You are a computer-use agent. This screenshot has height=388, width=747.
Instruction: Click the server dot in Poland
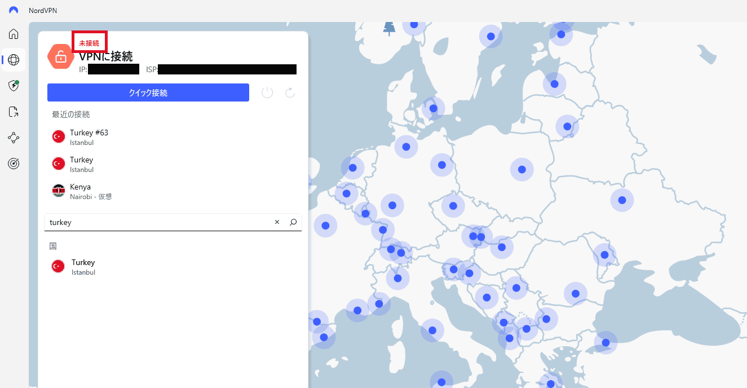(x=522, y=169)
